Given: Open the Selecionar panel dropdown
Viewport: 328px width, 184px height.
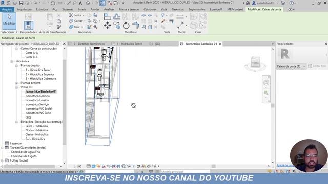Looking at the screenshot, I should point(9,32).
